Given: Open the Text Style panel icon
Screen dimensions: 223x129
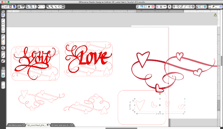Looking at the screenshot, I should tap(170, 7).
